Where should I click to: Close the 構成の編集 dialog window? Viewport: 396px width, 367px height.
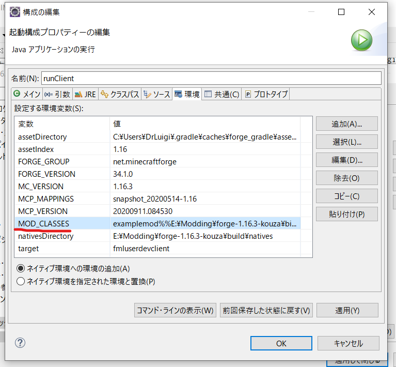(372, 12)
